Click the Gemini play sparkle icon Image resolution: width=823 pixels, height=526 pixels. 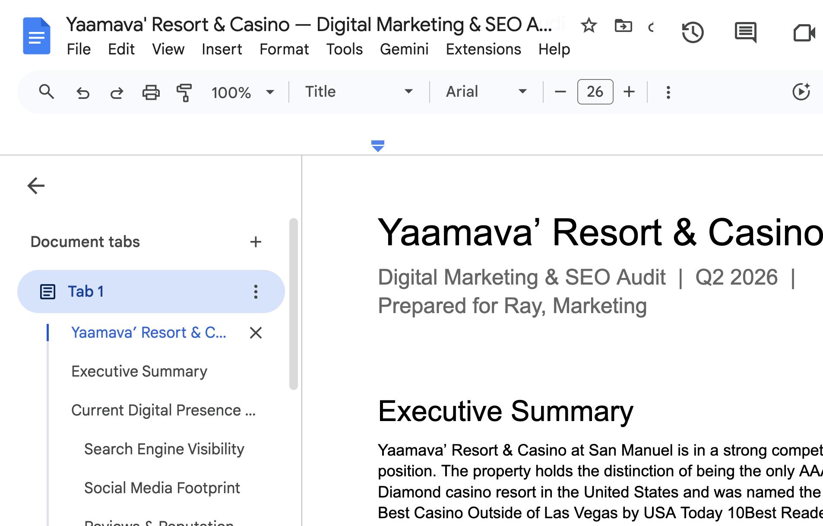point(801,92)
